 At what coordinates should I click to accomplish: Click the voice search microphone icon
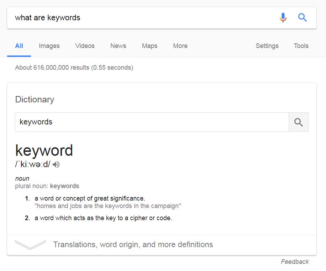(x=283, y=18)
